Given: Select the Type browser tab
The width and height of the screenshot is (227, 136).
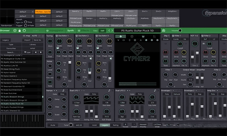Looking at the screenshot, I should coord(11,45).
